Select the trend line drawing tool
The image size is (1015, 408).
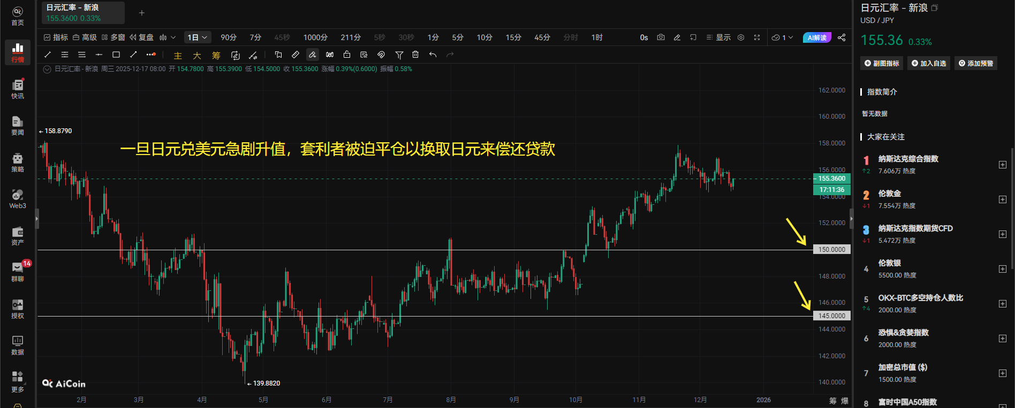coord(48,55)
